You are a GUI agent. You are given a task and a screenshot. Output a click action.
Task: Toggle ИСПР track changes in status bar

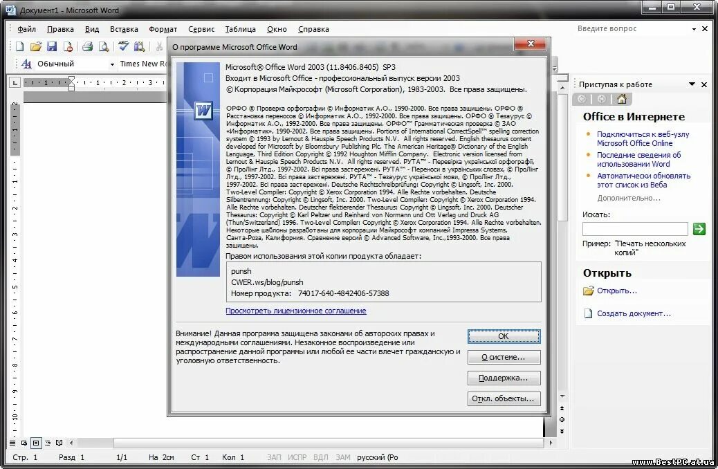coord(297,457)
